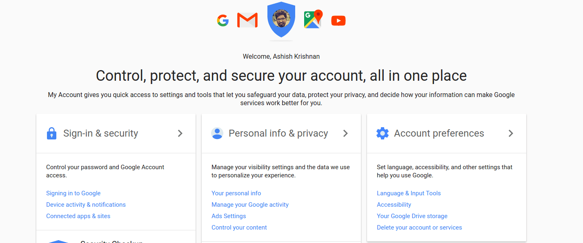Click the Google G logo icon
The height and width of the screenshot is (243, 583).
click(223, 20)
